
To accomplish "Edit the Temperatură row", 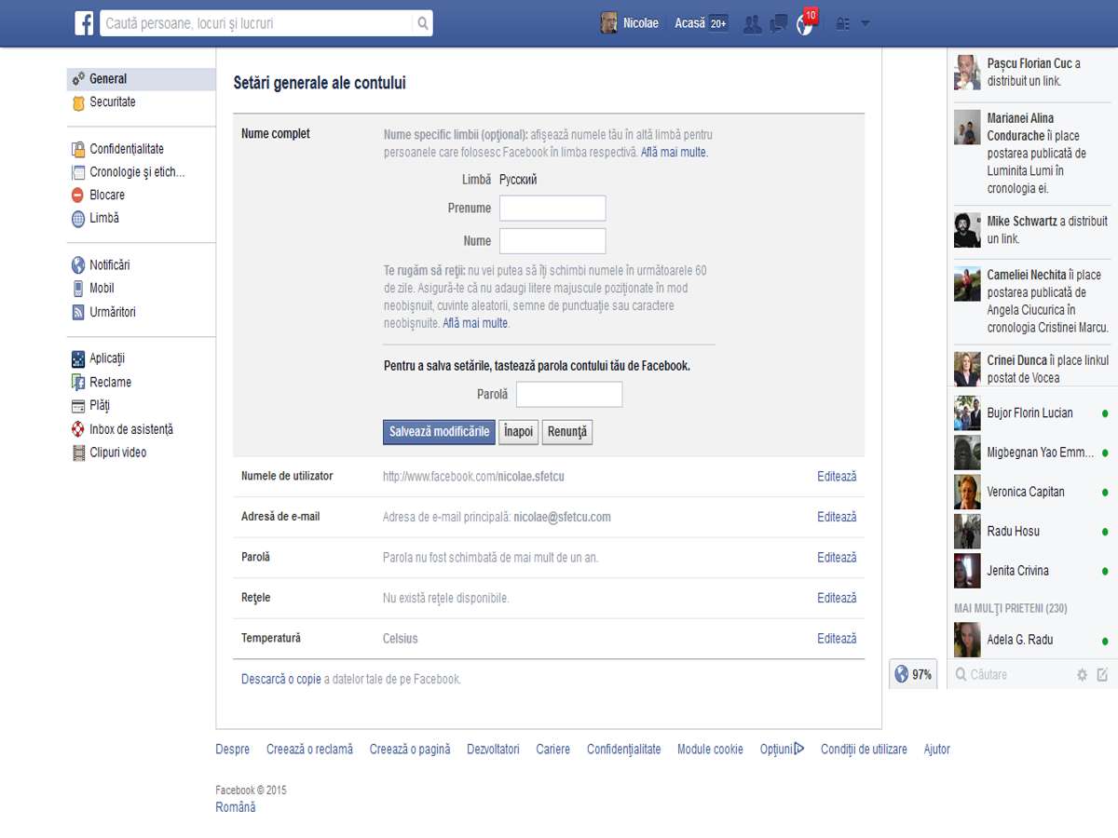I will click(x=837, y=639).
